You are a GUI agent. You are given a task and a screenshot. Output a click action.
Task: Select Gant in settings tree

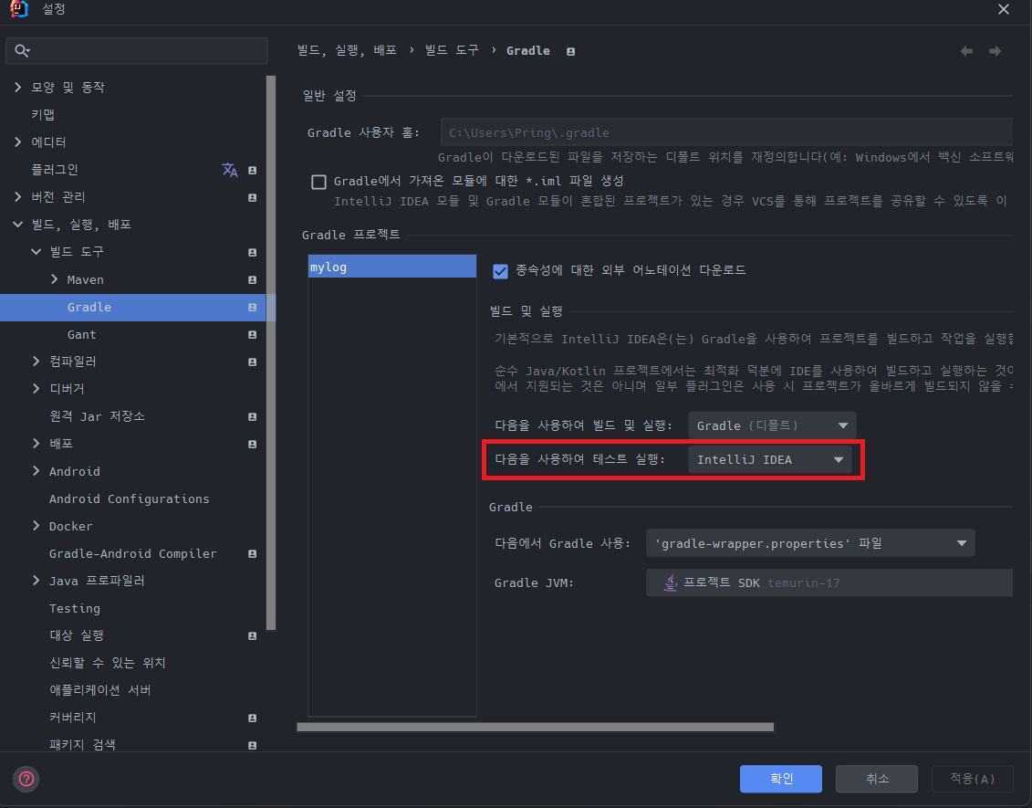[x=81, y=334]
